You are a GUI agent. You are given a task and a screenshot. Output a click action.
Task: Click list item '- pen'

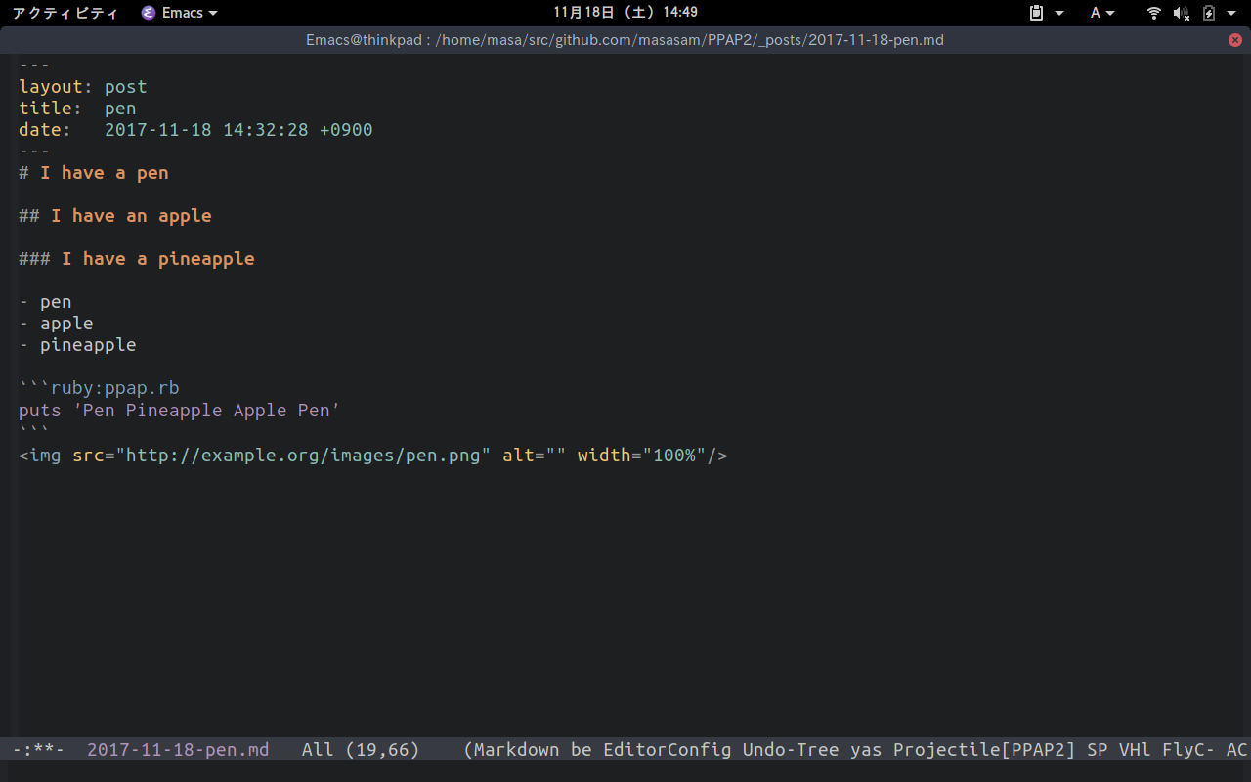coord(45,302)
